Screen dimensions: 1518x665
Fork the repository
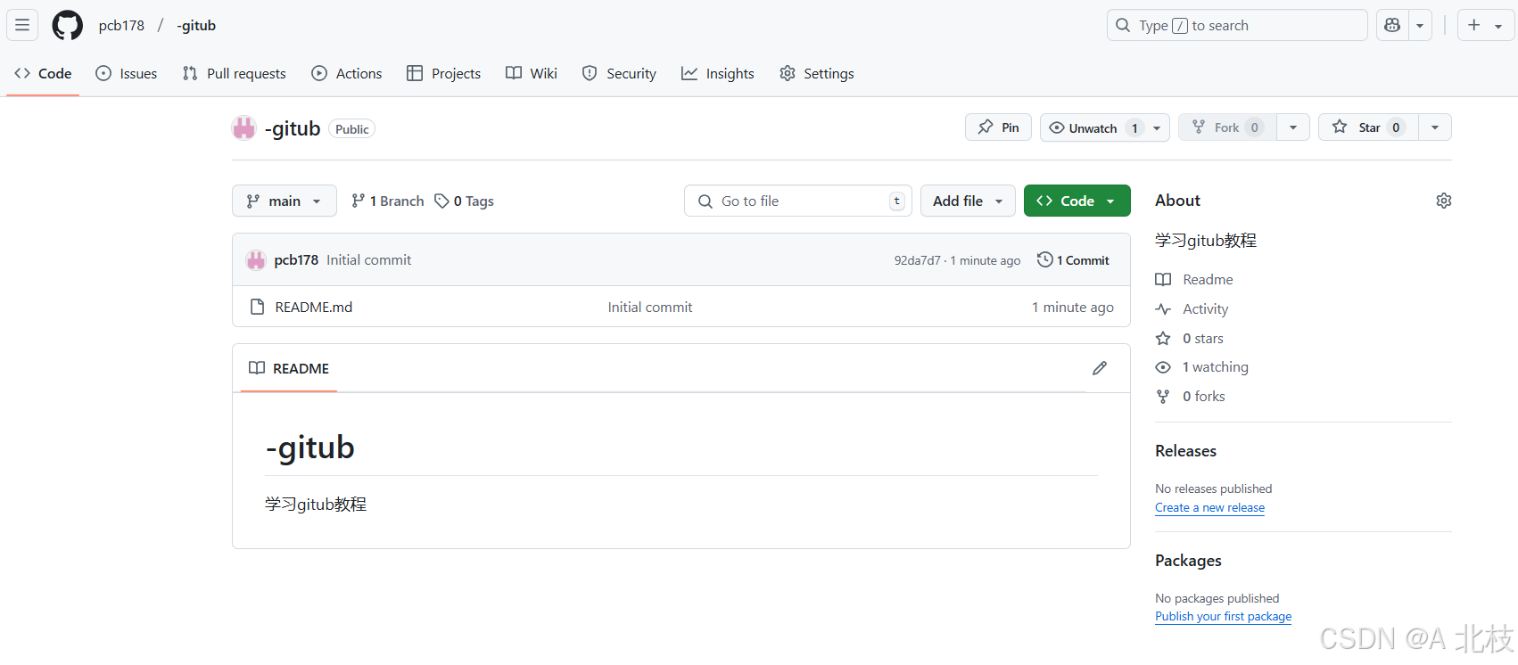pos(1227,127)
